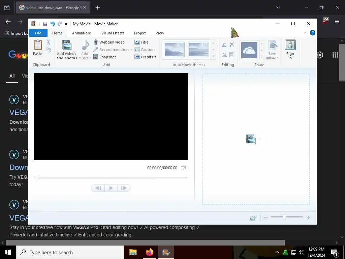Click the Copy icon under Cut
Viewport: 345px width, 259px height.
point(48,50)
